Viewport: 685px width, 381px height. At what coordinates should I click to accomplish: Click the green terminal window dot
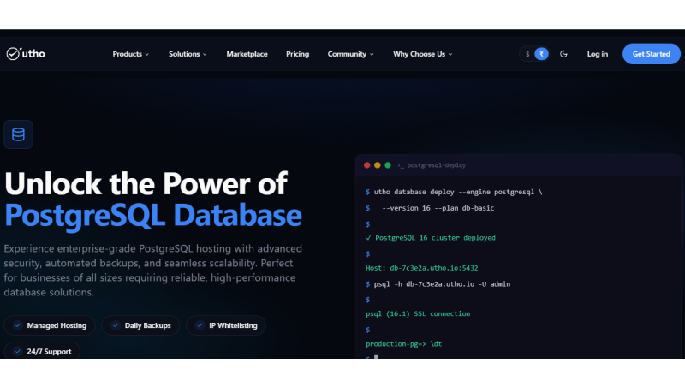(x=388, y=165)
